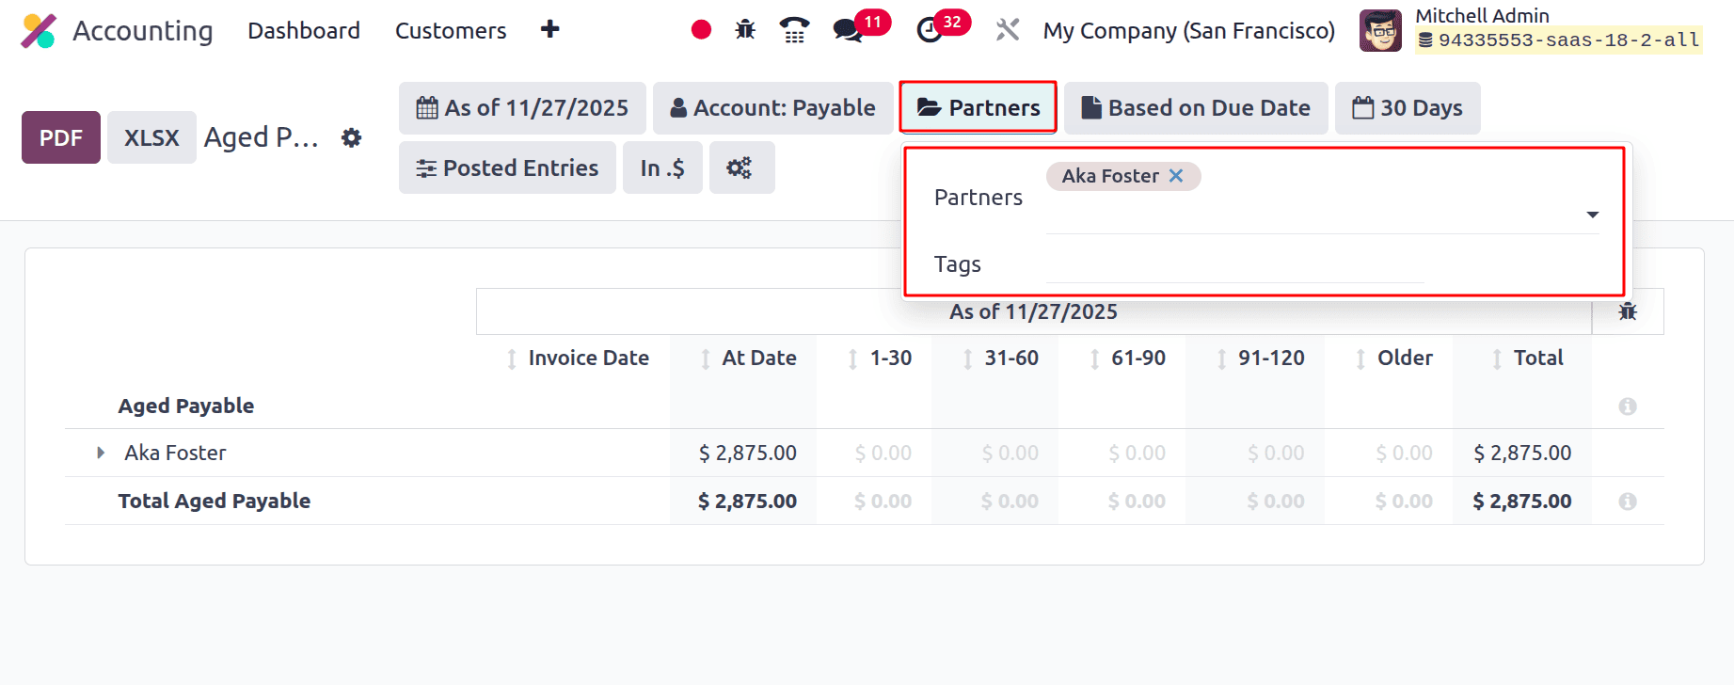The image size is (1734, 685).
Task: Sort by At Date column
Action: tap(749, 358)
